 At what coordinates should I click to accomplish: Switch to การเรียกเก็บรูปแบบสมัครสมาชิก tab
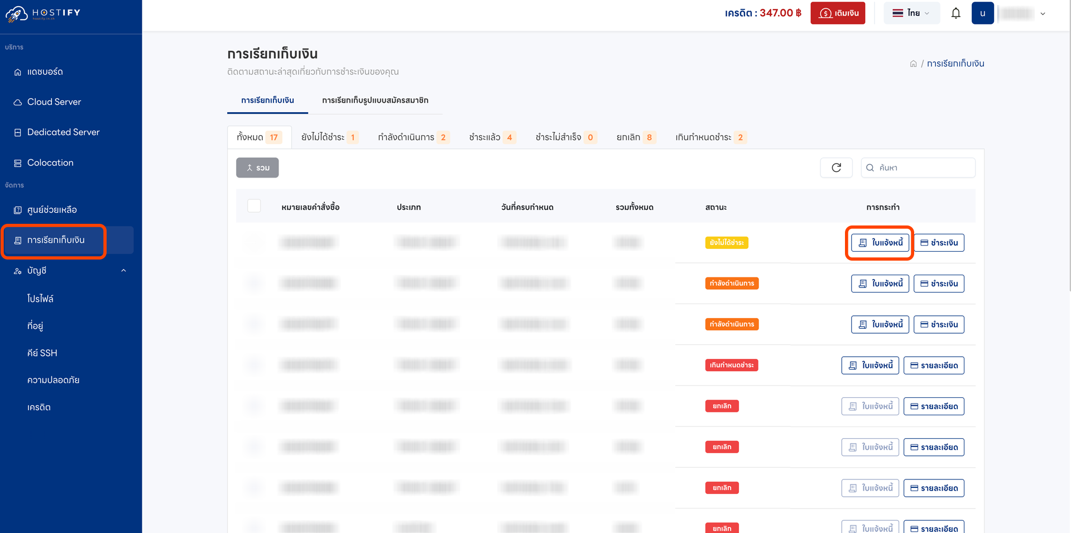[375, 100]
